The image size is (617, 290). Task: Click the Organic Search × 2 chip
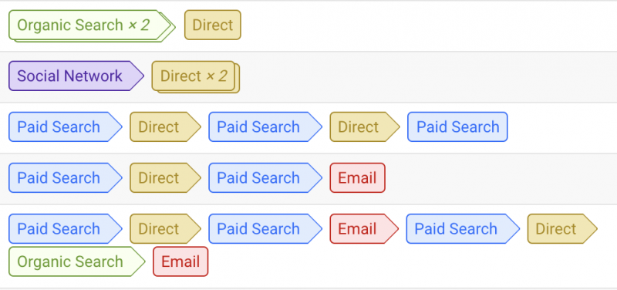coord(92,25)
